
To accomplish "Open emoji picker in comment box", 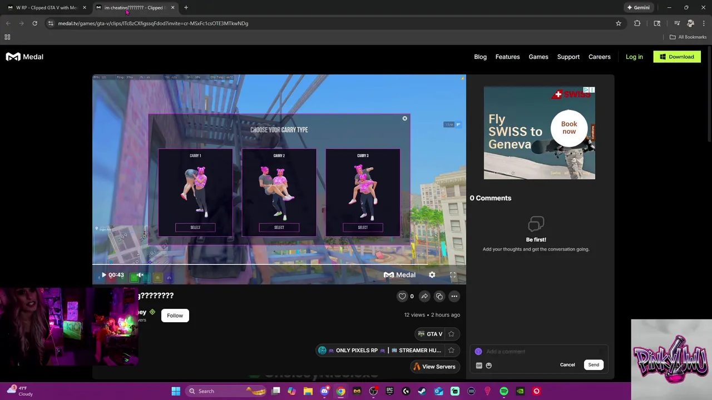I will coord(489,366).
